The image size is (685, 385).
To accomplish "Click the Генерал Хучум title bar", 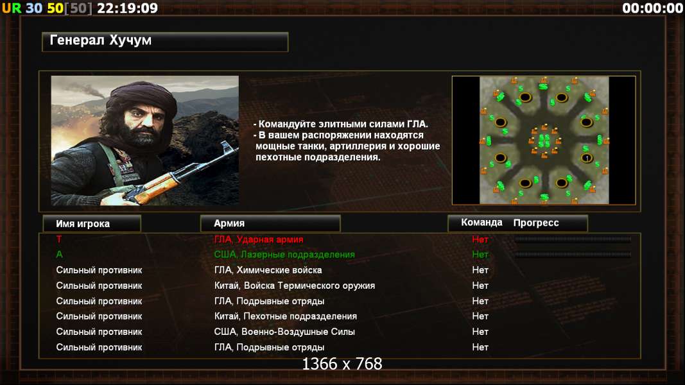I will click(165, 42).
